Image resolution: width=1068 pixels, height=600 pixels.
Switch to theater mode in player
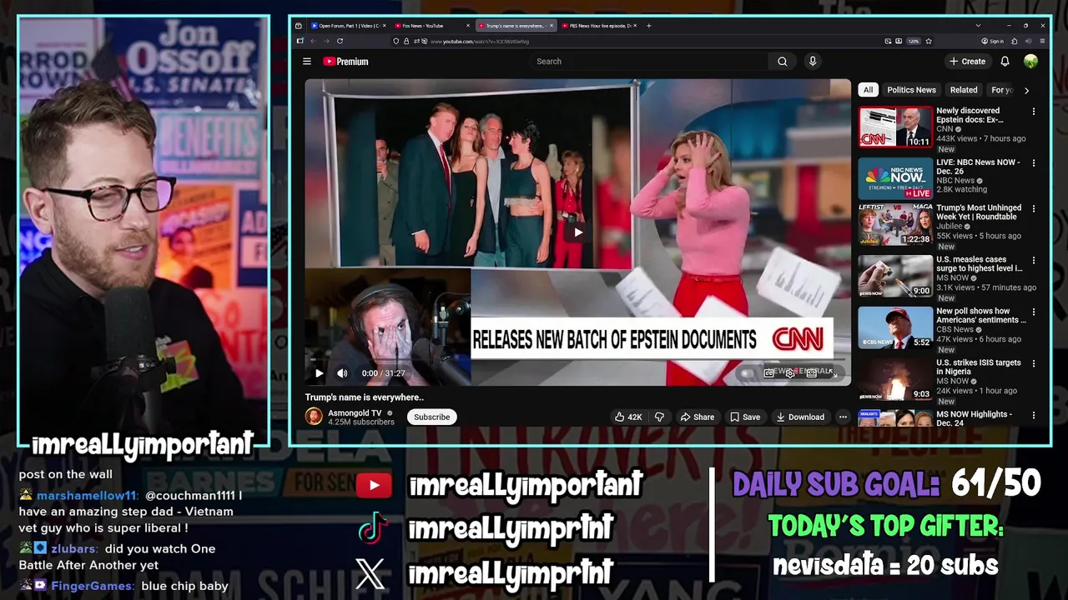click(811, 373)
